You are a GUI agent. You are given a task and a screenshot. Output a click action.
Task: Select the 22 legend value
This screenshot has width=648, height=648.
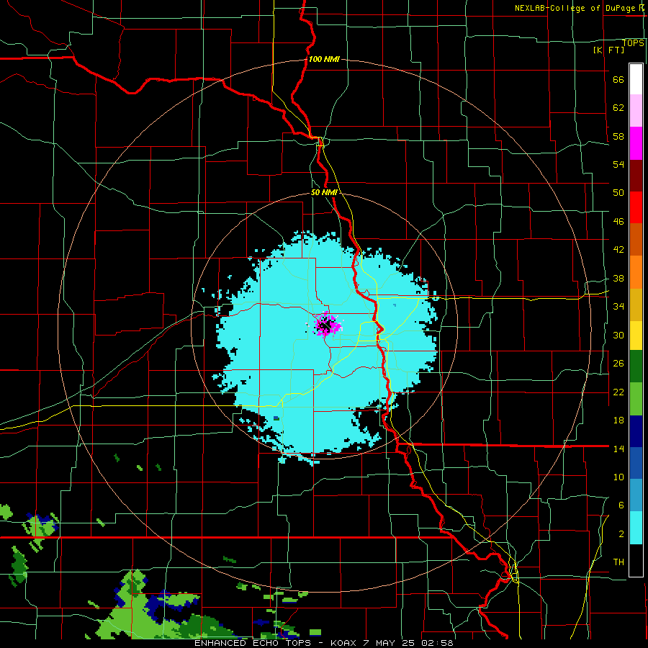(618, 392)
